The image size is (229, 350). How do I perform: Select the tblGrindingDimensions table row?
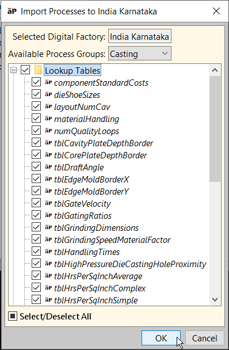pyautogui.click(x=97, y=227)
